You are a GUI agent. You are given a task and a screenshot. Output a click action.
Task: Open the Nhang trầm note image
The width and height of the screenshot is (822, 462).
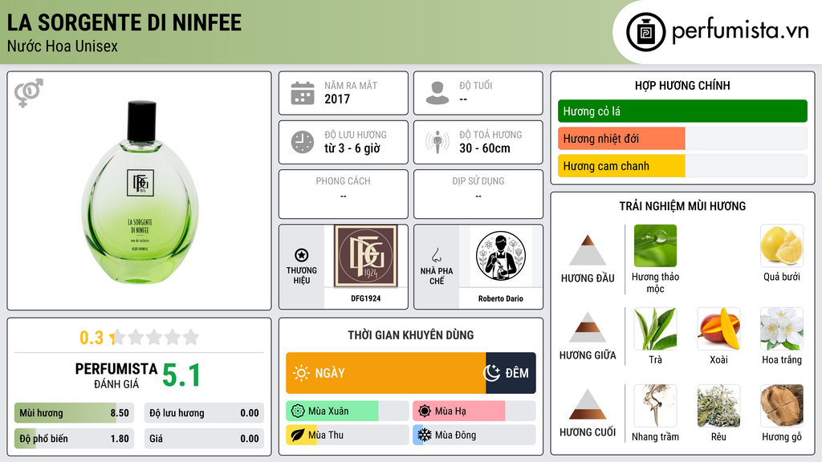coord(655,405)
